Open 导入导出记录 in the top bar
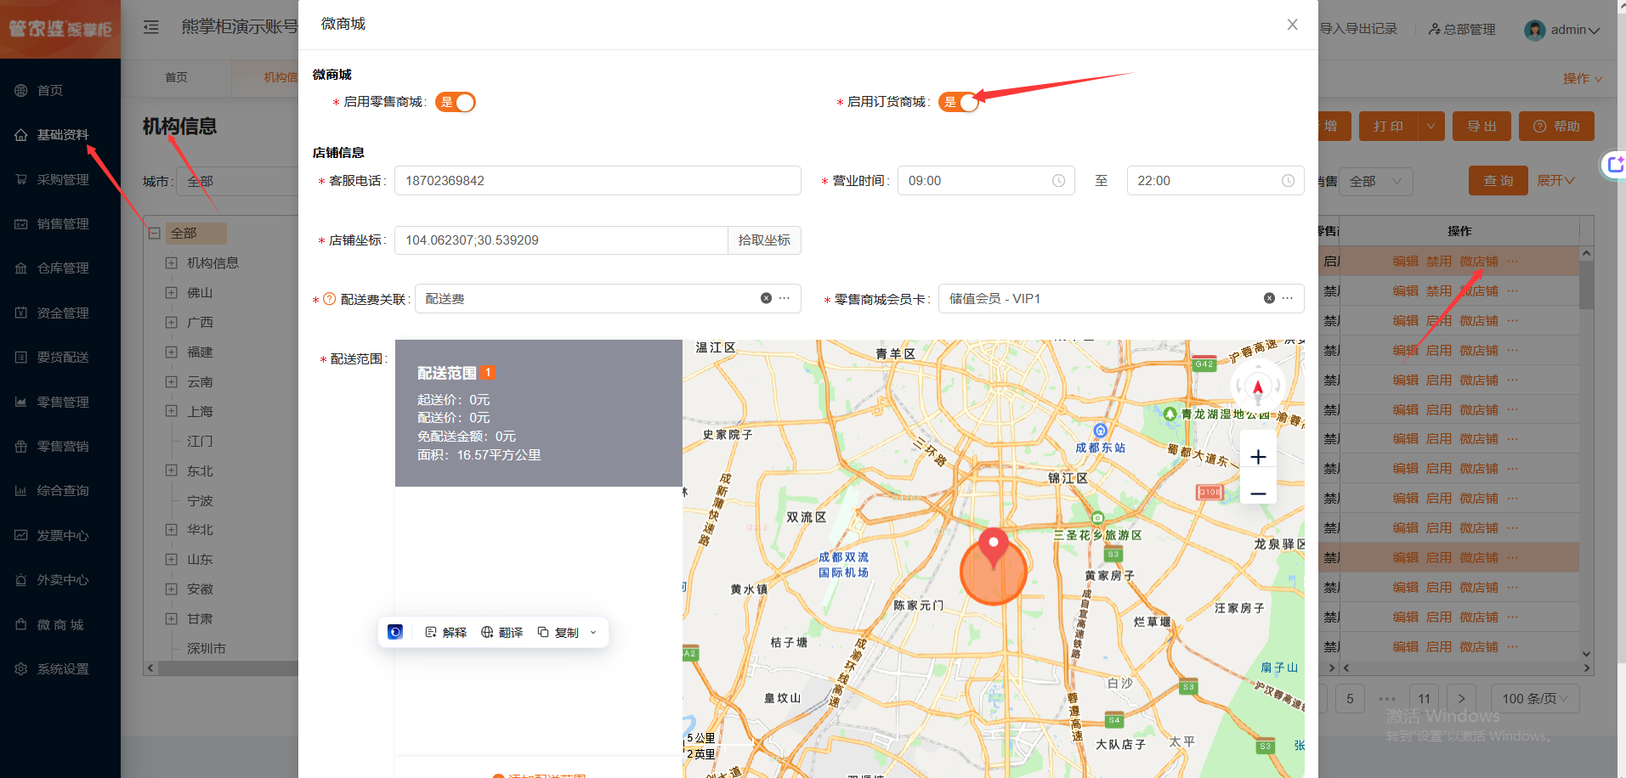The height and width of the screenshot is (778, 1626). coord(1358,29)
